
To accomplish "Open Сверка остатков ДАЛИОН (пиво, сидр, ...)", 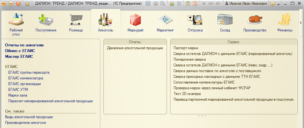I will (x=223, y=65).
